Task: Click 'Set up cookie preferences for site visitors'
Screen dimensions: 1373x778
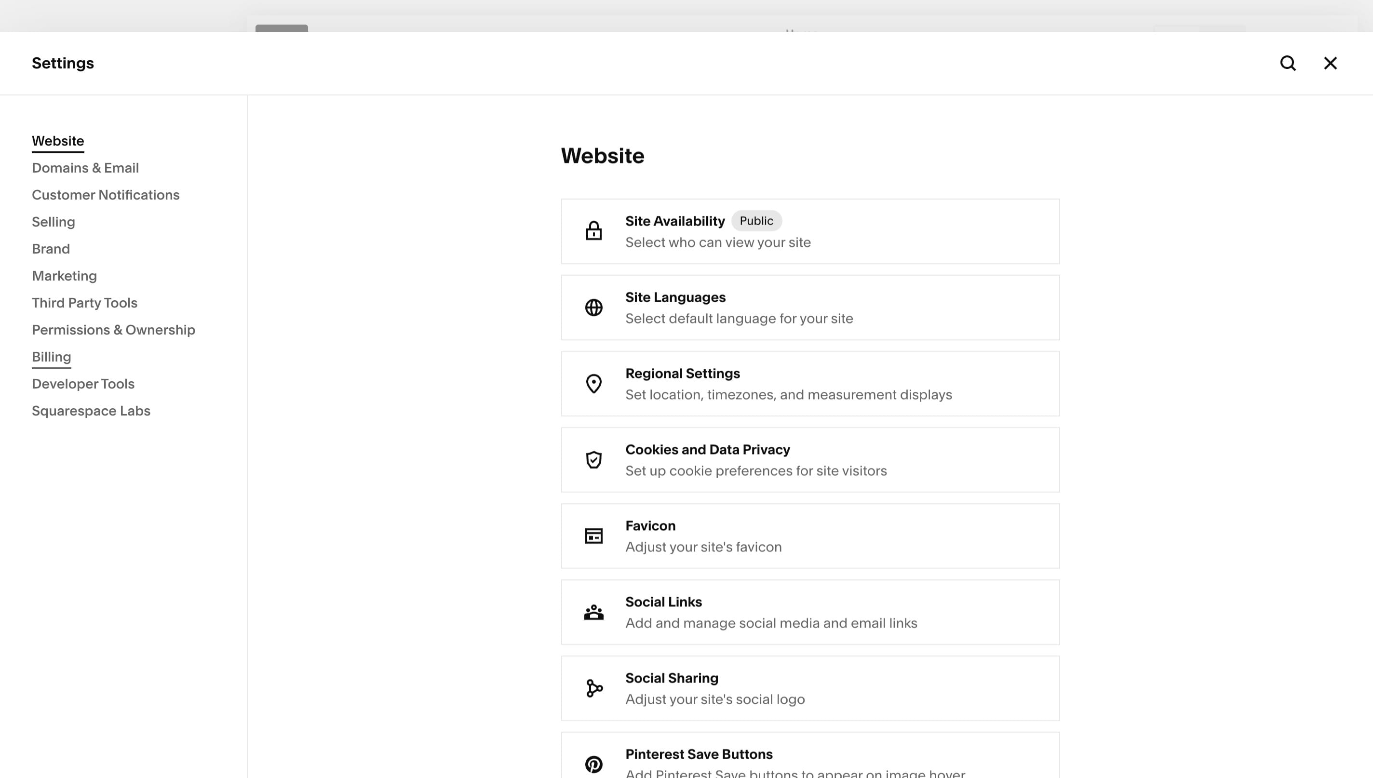Action: 756,471
